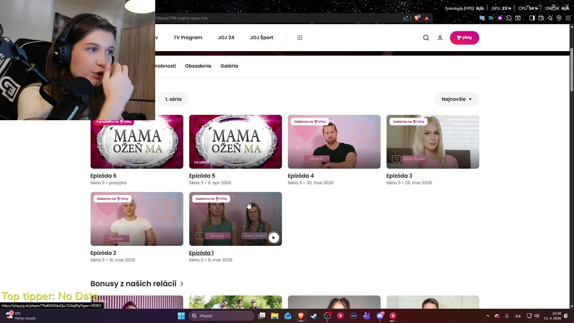This screenshot has height=323, width=574.
Task: Open OBS Studio from the taskbar
Action: click(x=327, y=316)
